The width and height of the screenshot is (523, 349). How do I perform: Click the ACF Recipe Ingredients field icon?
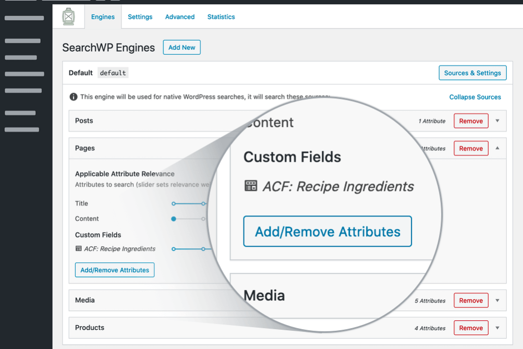[79, 249]
